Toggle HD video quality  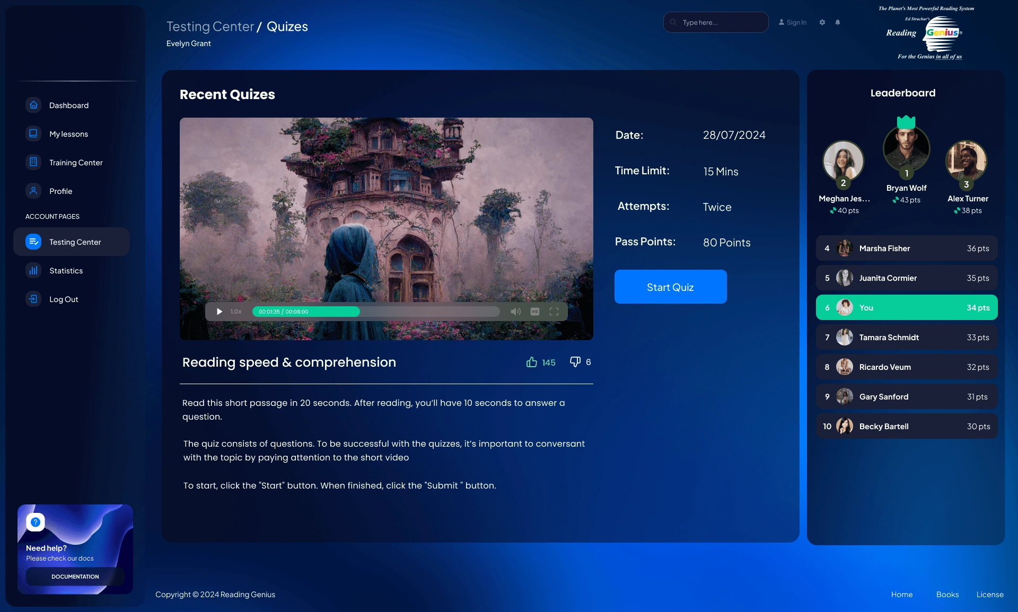[x=535, y=312]
